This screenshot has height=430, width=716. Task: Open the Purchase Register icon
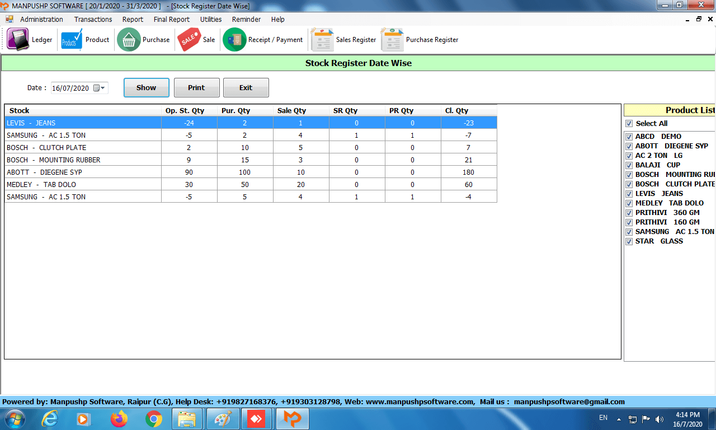pos(392,40)
